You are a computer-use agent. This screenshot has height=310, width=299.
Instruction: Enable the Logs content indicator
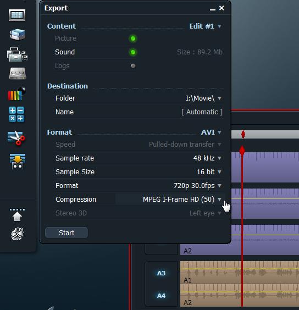(x=133, y=66)
